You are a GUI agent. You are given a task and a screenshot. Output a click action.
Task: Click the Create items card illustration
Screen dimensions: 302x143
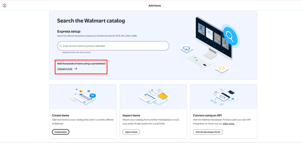point(83,97)
